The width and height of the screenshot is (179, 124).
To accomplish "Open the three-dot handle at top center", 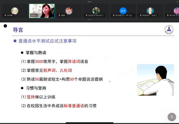I will tap(89, 1).
